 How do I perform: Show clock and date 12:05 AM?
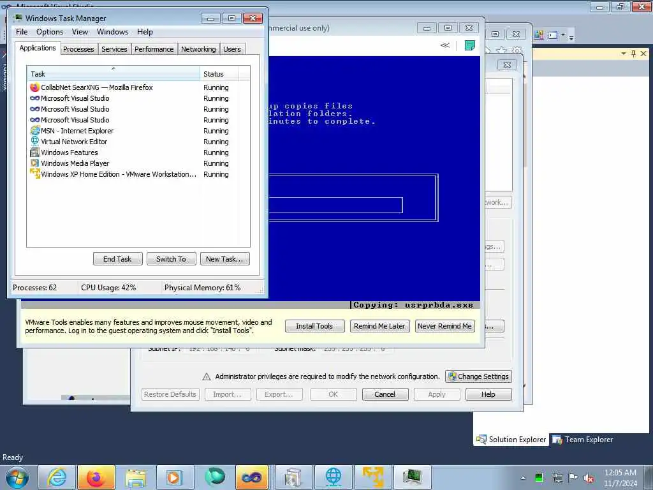(x=620, y=477)
